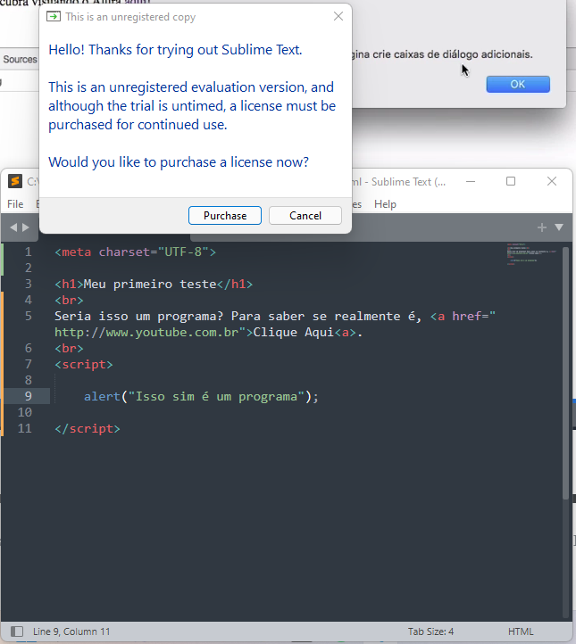Go to previous tab with left arrow
This screenshot has height=644, width=576.
13,227
